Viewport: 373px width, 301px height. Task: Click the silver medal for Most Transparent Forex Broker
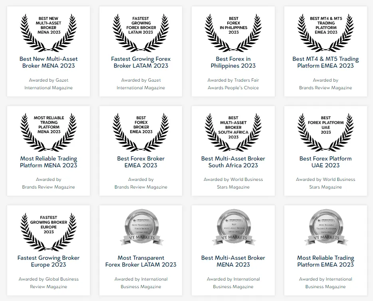[141, 227]
